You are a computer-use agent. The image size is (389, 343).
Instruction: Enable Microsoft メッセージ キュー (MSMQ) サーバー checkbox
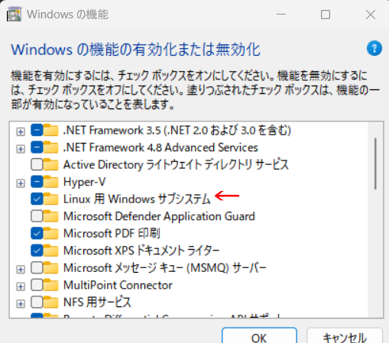click(x=37, y=268)
